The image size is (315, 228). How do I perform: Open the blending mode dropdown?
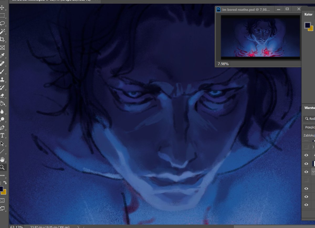click(309, 127)
